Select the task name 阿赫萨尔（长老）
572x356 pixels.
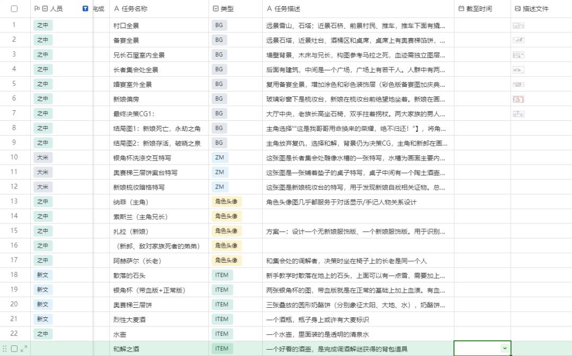pyautogui.click(x=137, y=261)
